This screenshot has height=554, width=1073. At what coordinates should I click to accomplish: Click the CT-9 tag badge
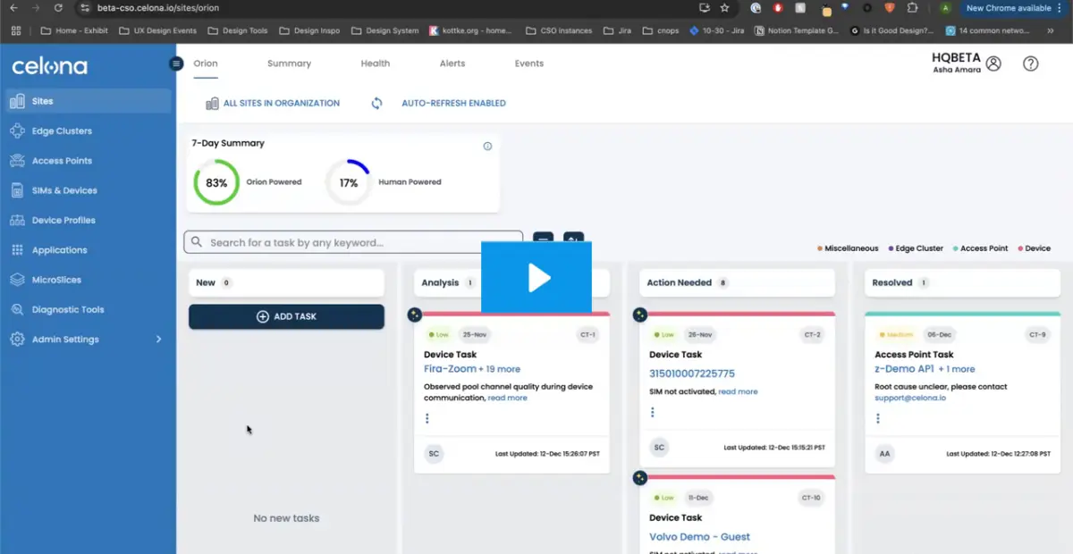coord(1037,335)
